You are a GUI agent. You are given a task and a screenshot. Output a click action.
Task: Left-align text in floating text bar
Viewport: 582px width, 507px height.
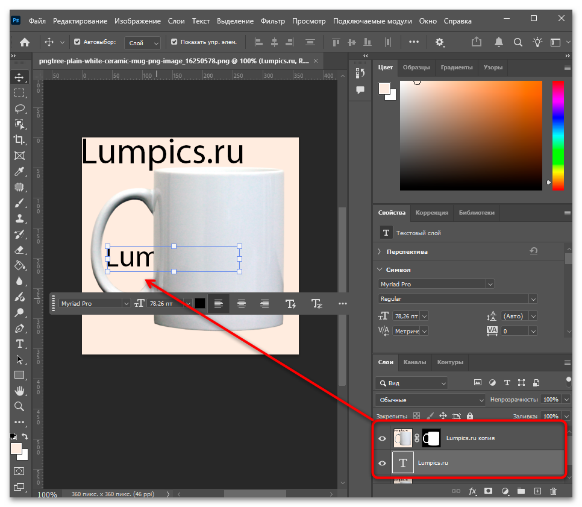click(219, 303)
